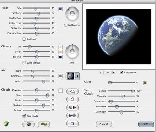Click the blue undo arrow button
The height and width of the screenshot is (132, 156).
[72, 124]
